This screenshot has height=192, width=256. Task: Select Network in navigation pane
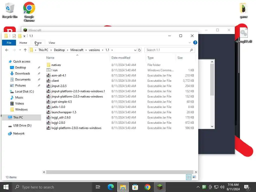[19, 133]
